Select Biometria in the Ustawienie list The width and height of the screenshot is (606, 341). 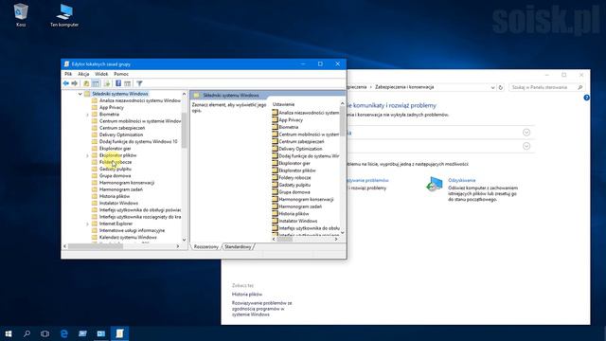click(288, 127)
